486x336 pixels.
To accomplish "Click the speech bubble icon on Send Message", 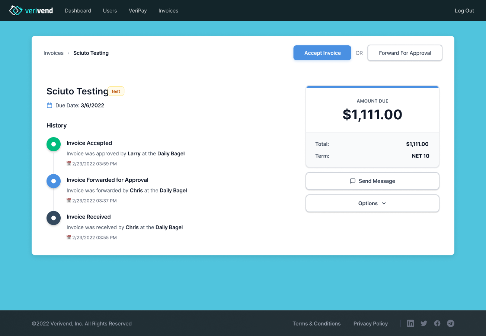I will (353, 181).
